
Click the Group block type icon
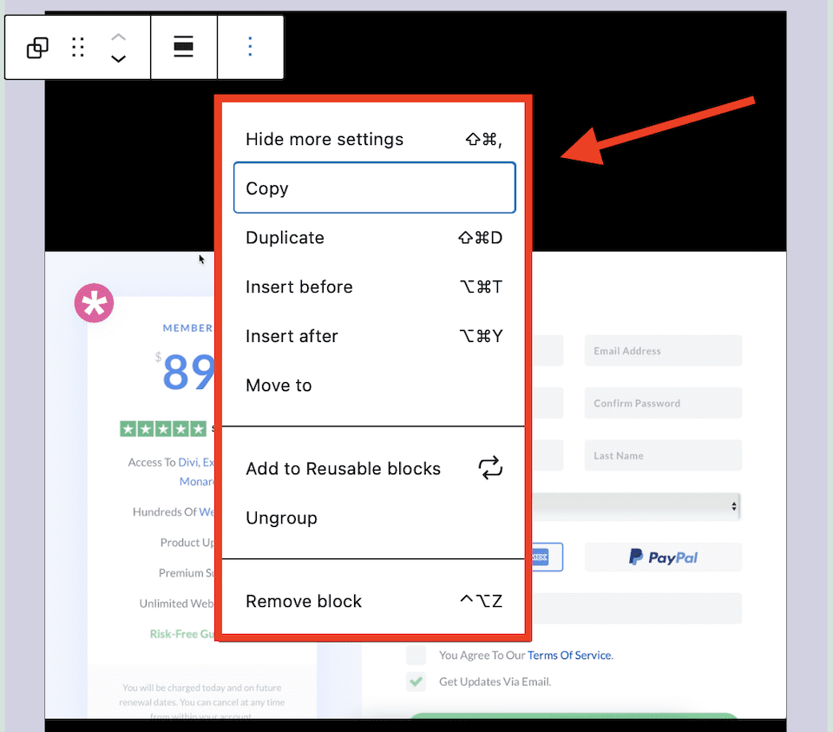[37, 47]
